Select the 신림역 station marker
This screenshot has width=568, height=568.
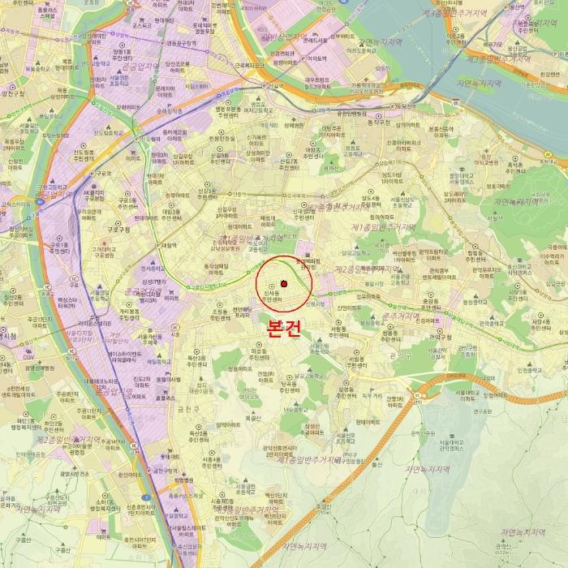[x=330, y=294]
